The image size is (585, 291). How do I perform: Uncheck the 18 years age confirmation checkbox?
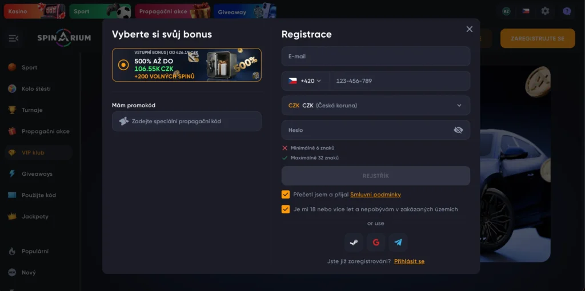coord(286,209)
